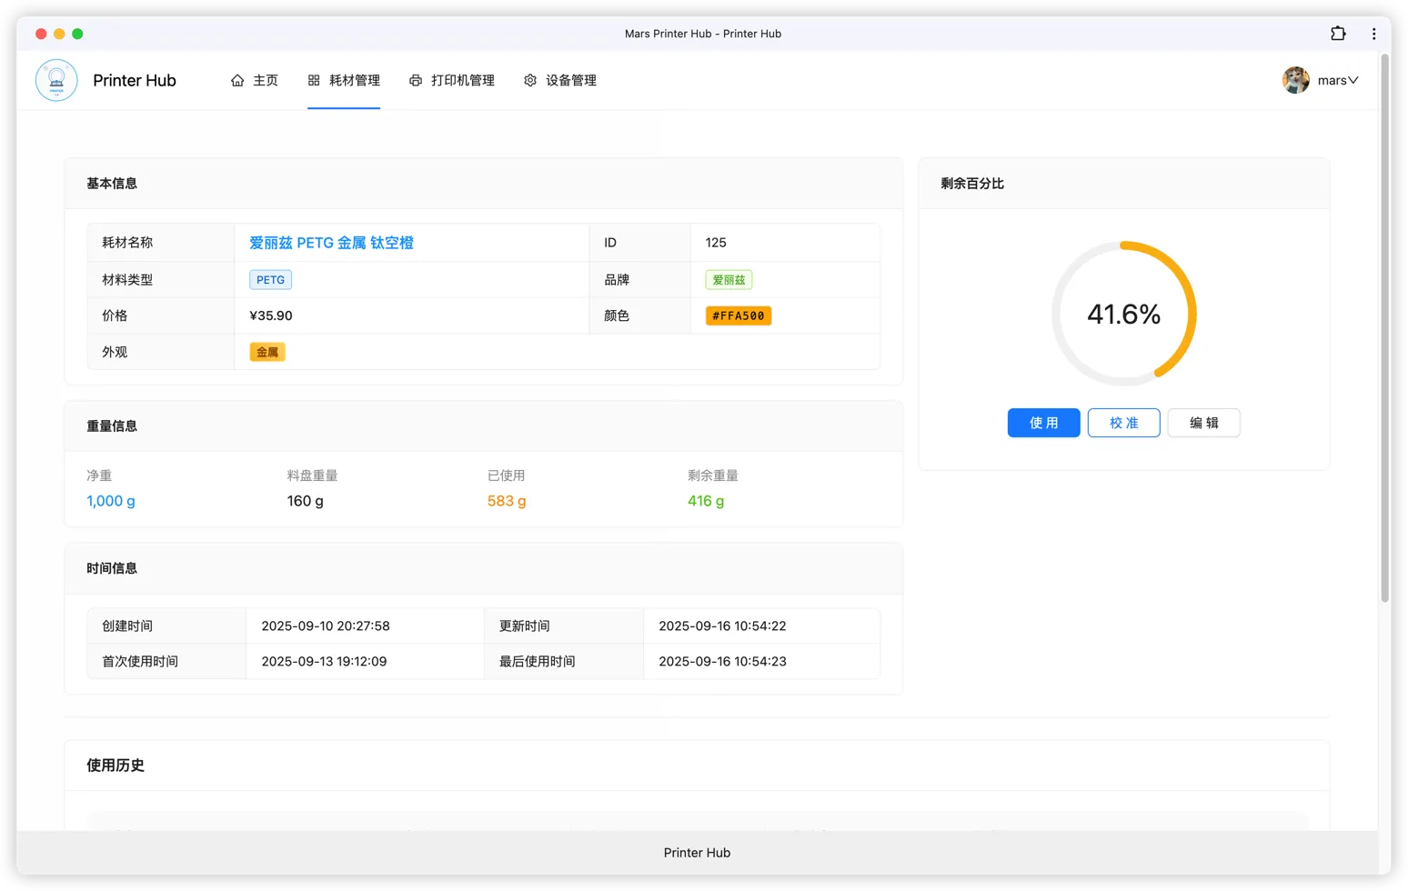Click the grid icon beside 耗材管理
The image size is (1408, 891).
[x=314, y=81]
